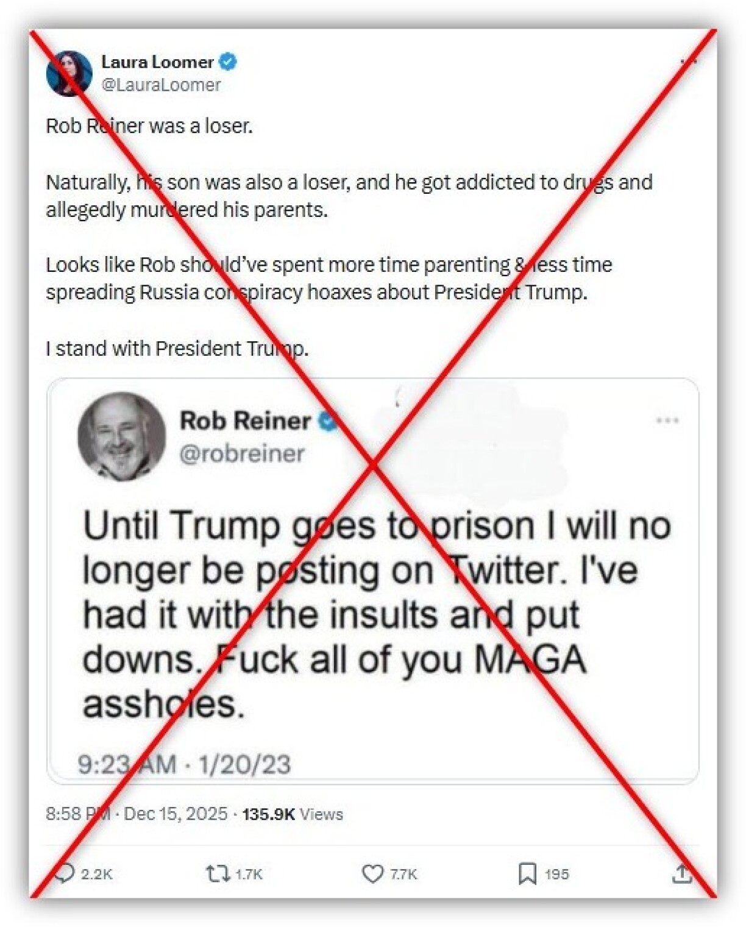Click the 8:58 PM · Dec 15, 2025 timestamp
Screen dimensions: 746x927
point(137,814)
